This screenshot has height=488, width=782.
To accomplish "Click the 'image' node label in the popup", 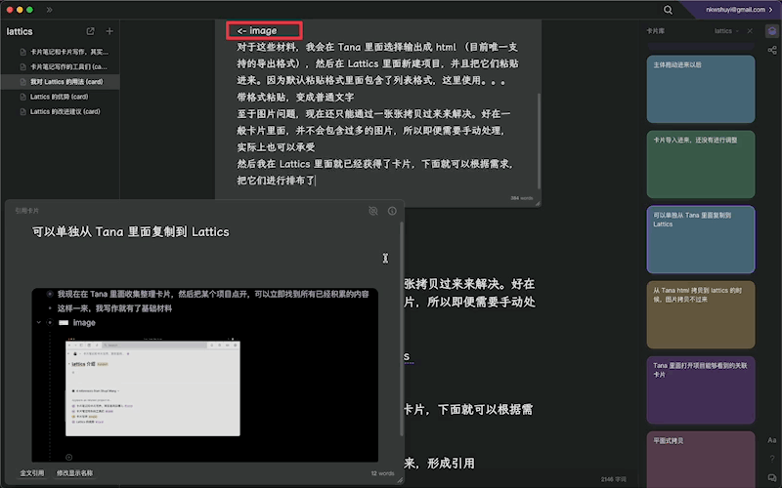I will pos(84,323).
